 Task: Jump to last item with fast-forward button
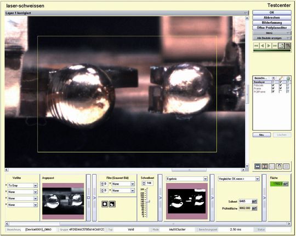tap(275, 46)
